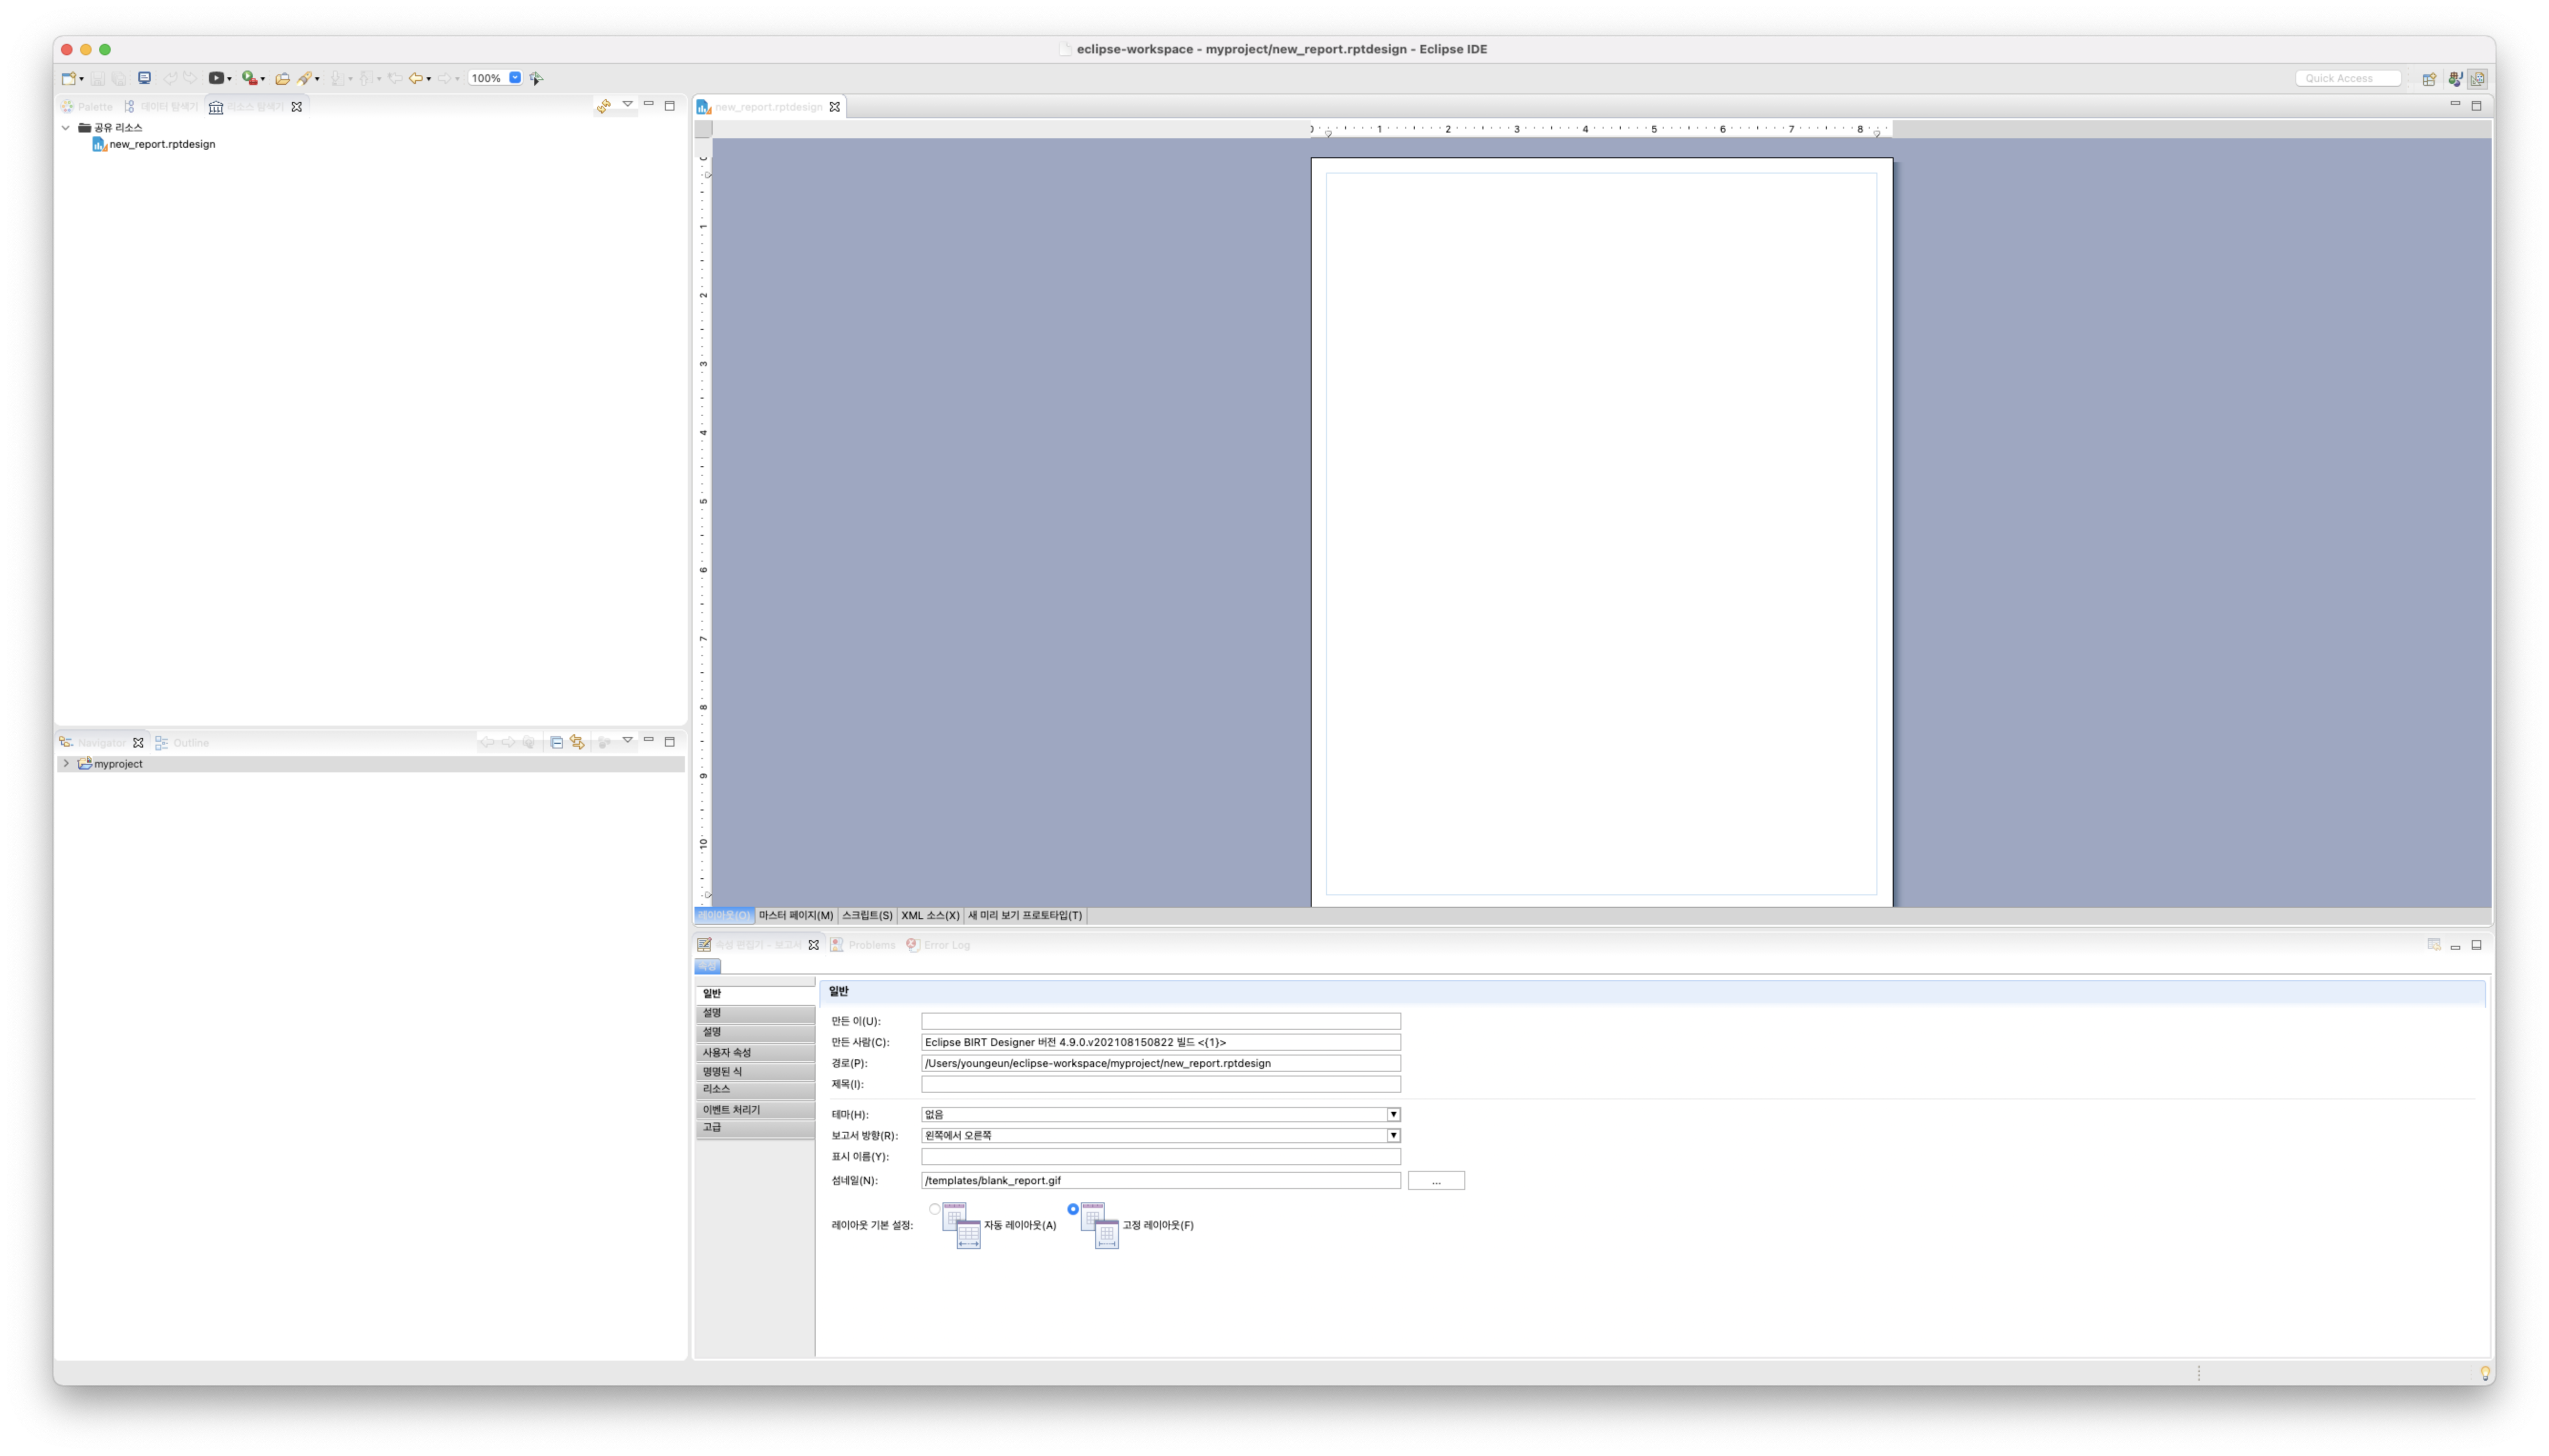
Task: Click the refresh icon in resource explorer
Action: click(x=603, y=106)
